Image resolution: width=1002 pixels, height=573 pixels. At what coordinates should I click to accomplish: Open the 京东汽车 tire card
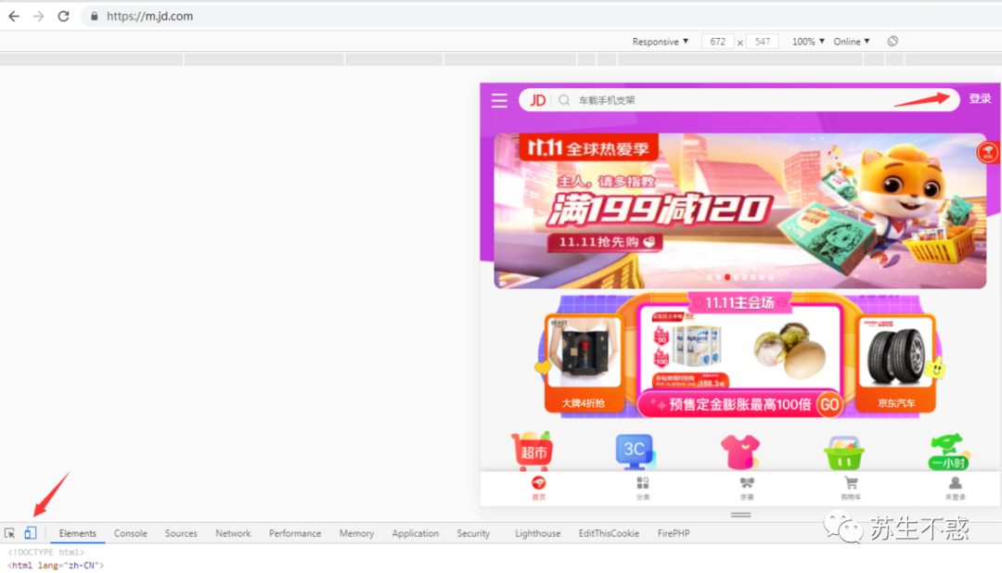pyautogui.click(x=896, y=363)
